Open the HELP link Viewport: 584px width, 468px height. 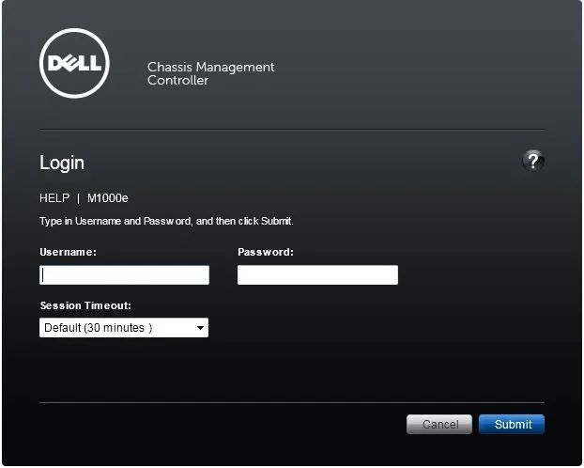point(54,198)
